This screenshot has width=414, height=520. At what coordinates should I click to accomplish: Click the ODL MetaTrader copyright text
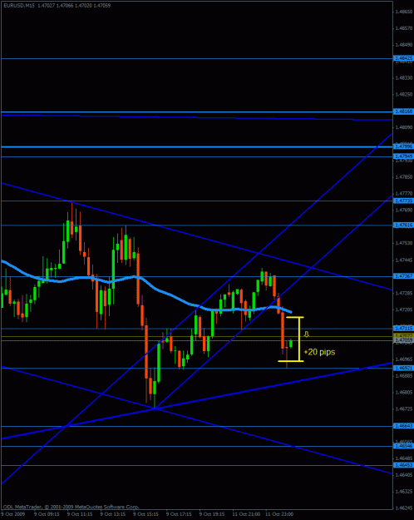click(x=71, y=507)
